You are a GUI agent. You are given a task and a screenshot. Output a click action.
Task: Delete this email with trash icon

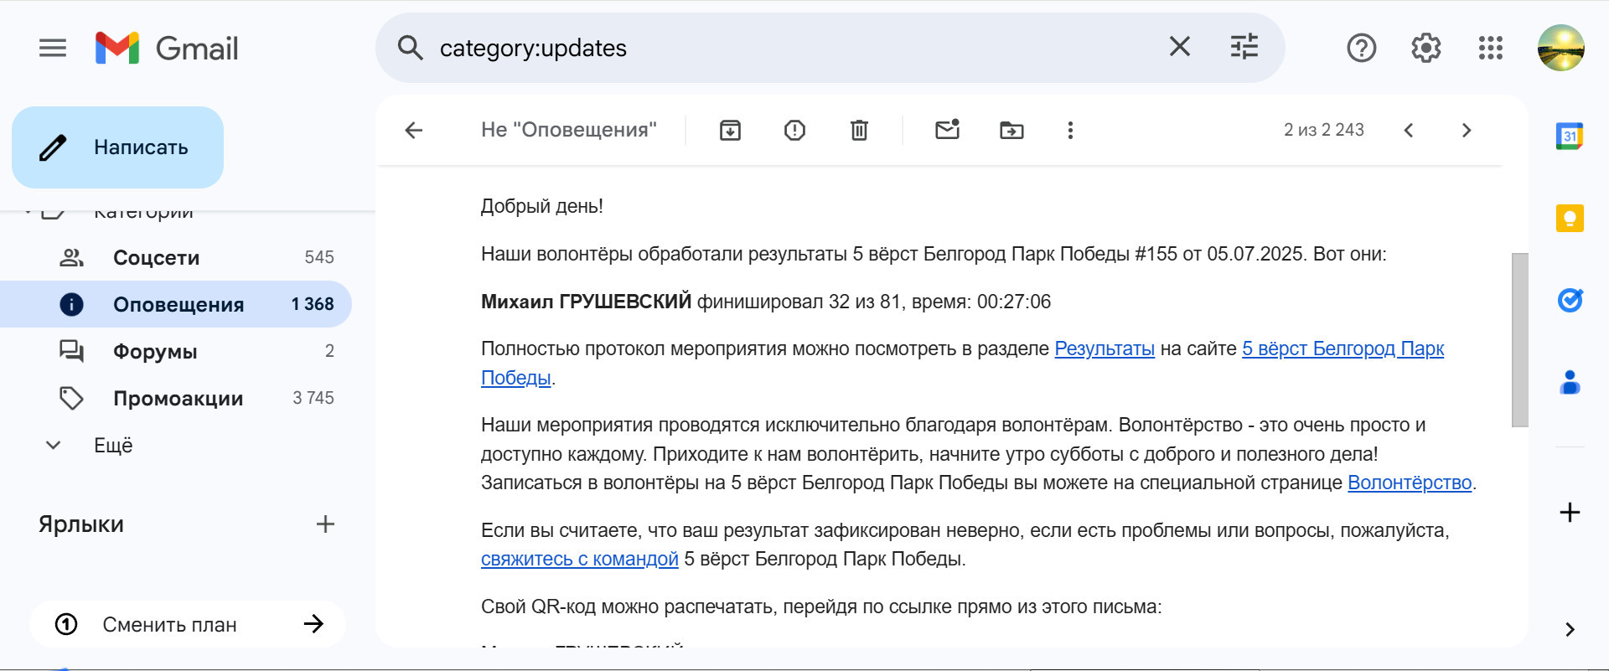tap(859, 130)
